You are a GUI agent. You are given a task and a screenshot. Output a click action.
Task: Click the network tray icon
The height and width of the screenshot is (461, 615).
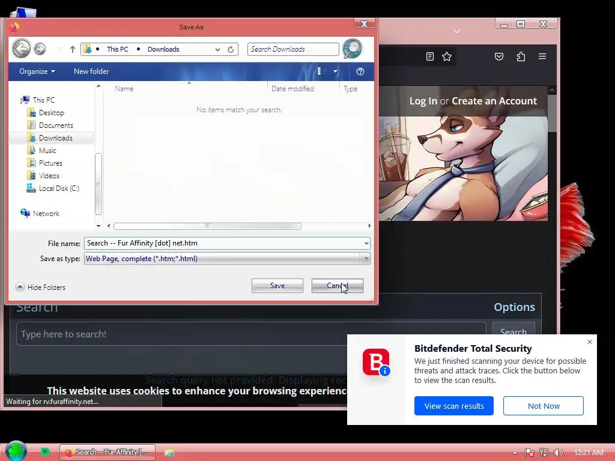(x=544, y=453)
